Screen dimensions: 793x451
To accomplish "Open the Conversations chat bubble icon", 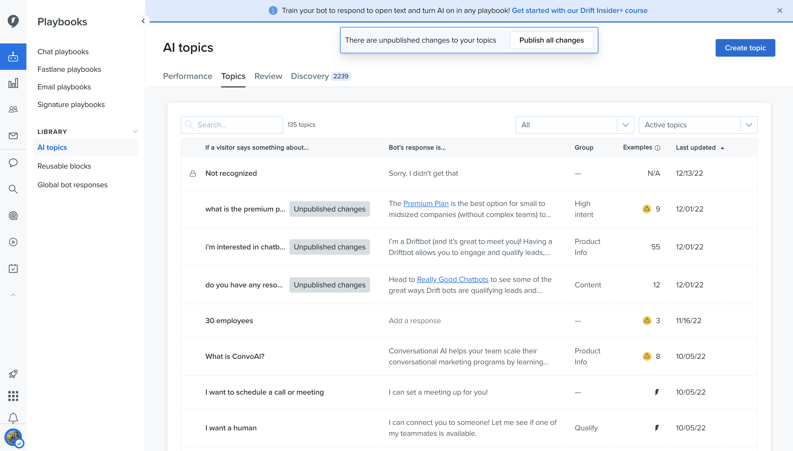I will [x=13, y=163].
